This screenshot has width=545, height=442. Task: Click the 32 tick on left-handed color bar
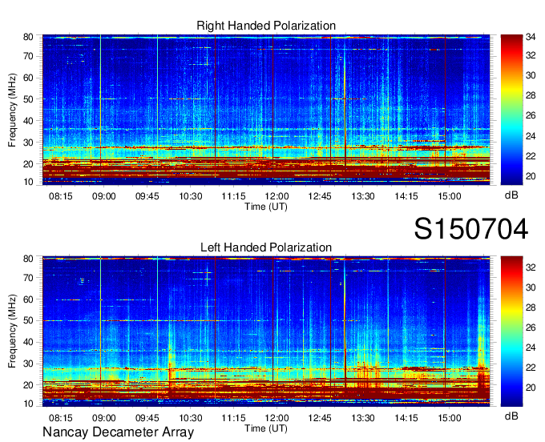point(531,267)
